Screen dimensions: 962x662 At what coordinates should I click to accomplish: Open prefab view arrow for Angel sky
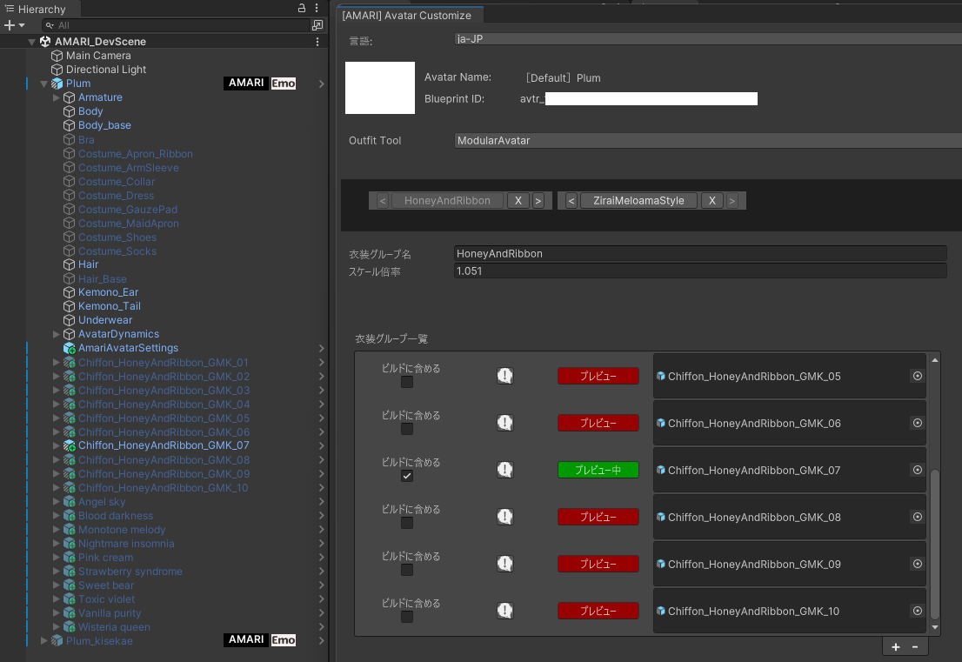tap(322, 502)
